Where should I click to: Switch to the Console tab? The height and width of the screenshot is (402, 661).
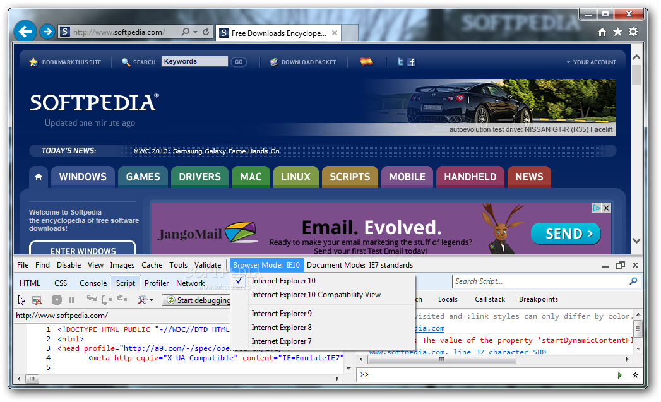click(x=93, y=283)
